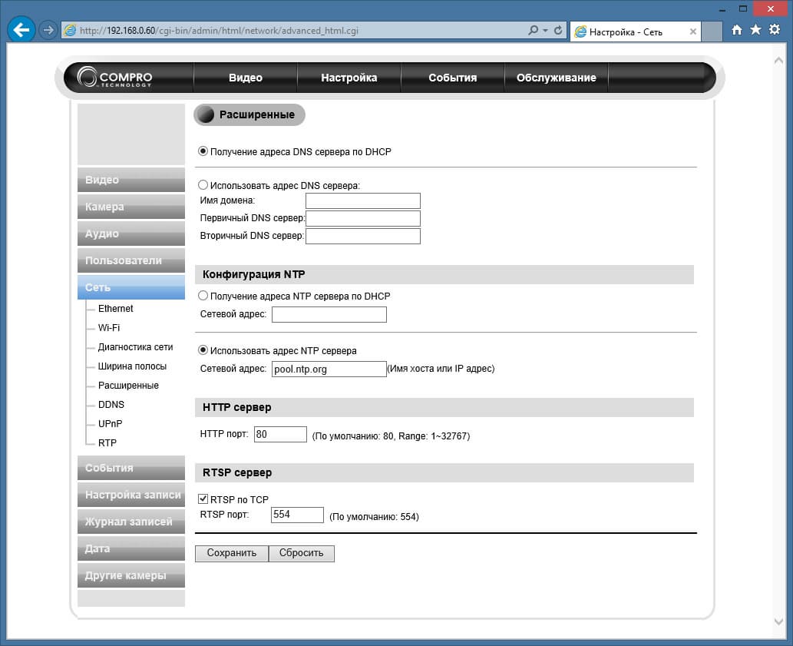The image size is (793, 646).
Task: Click the HTTP port field showing 80
Action: 280,434
